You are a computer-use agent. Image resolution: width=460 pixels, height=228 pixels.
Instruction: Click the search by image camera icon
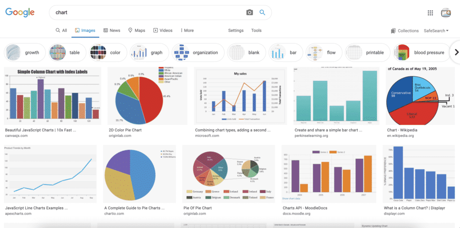[x=250, y=13]
